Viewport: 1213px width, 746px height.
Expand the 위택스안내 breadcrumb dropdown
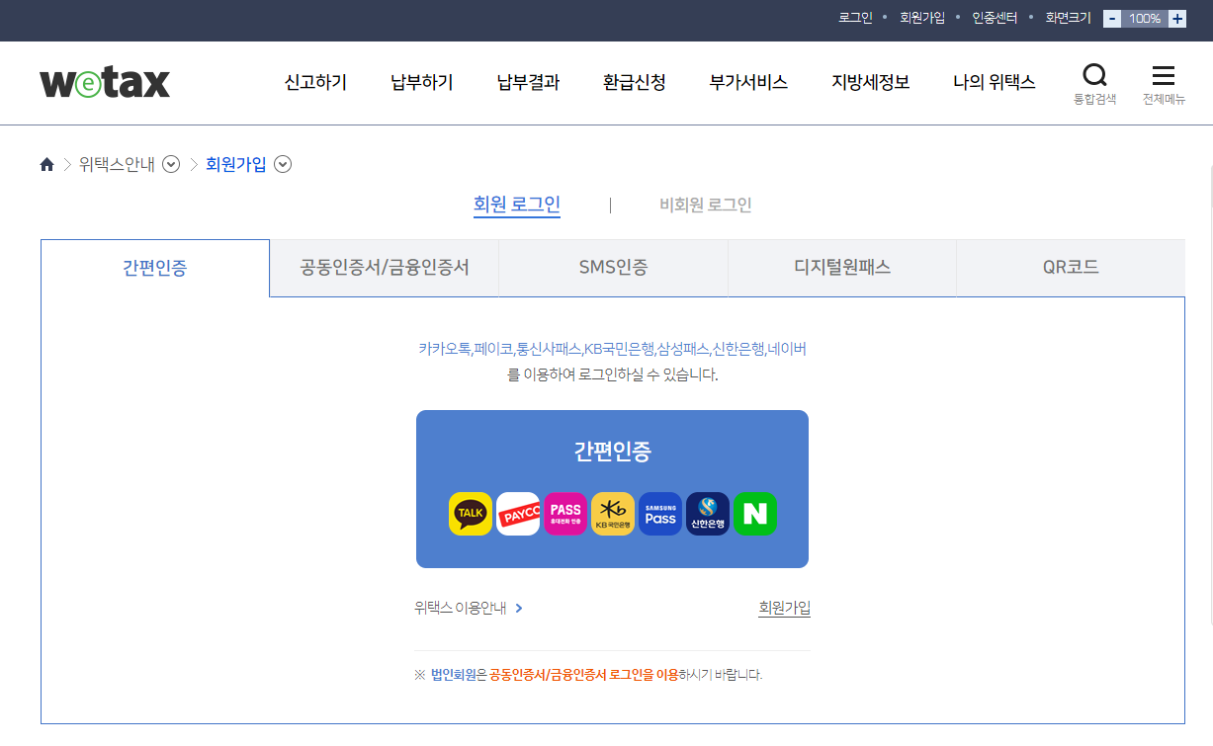(171, 165)
